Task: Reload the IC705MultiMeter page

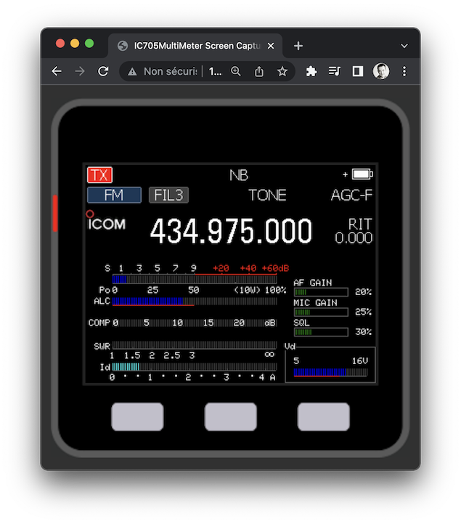Action: tap(103, 71)
